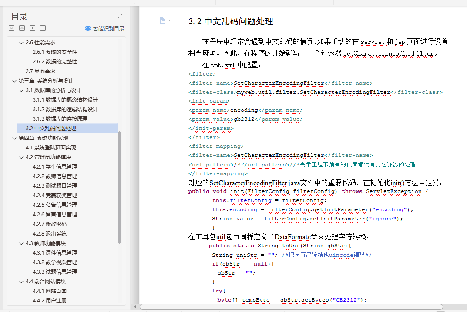The height and width of the screenshot is (312, 467).
Task: Open 4.2.3 测试题目管理
Action: 55,186
